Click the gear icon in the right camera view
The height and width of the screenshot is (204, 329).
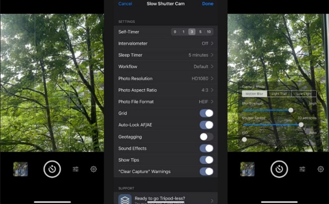tap(320, 169)
